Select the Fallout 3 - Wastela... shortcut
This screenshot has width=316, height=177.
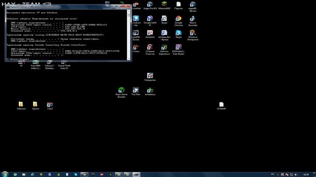coord(50,65)
